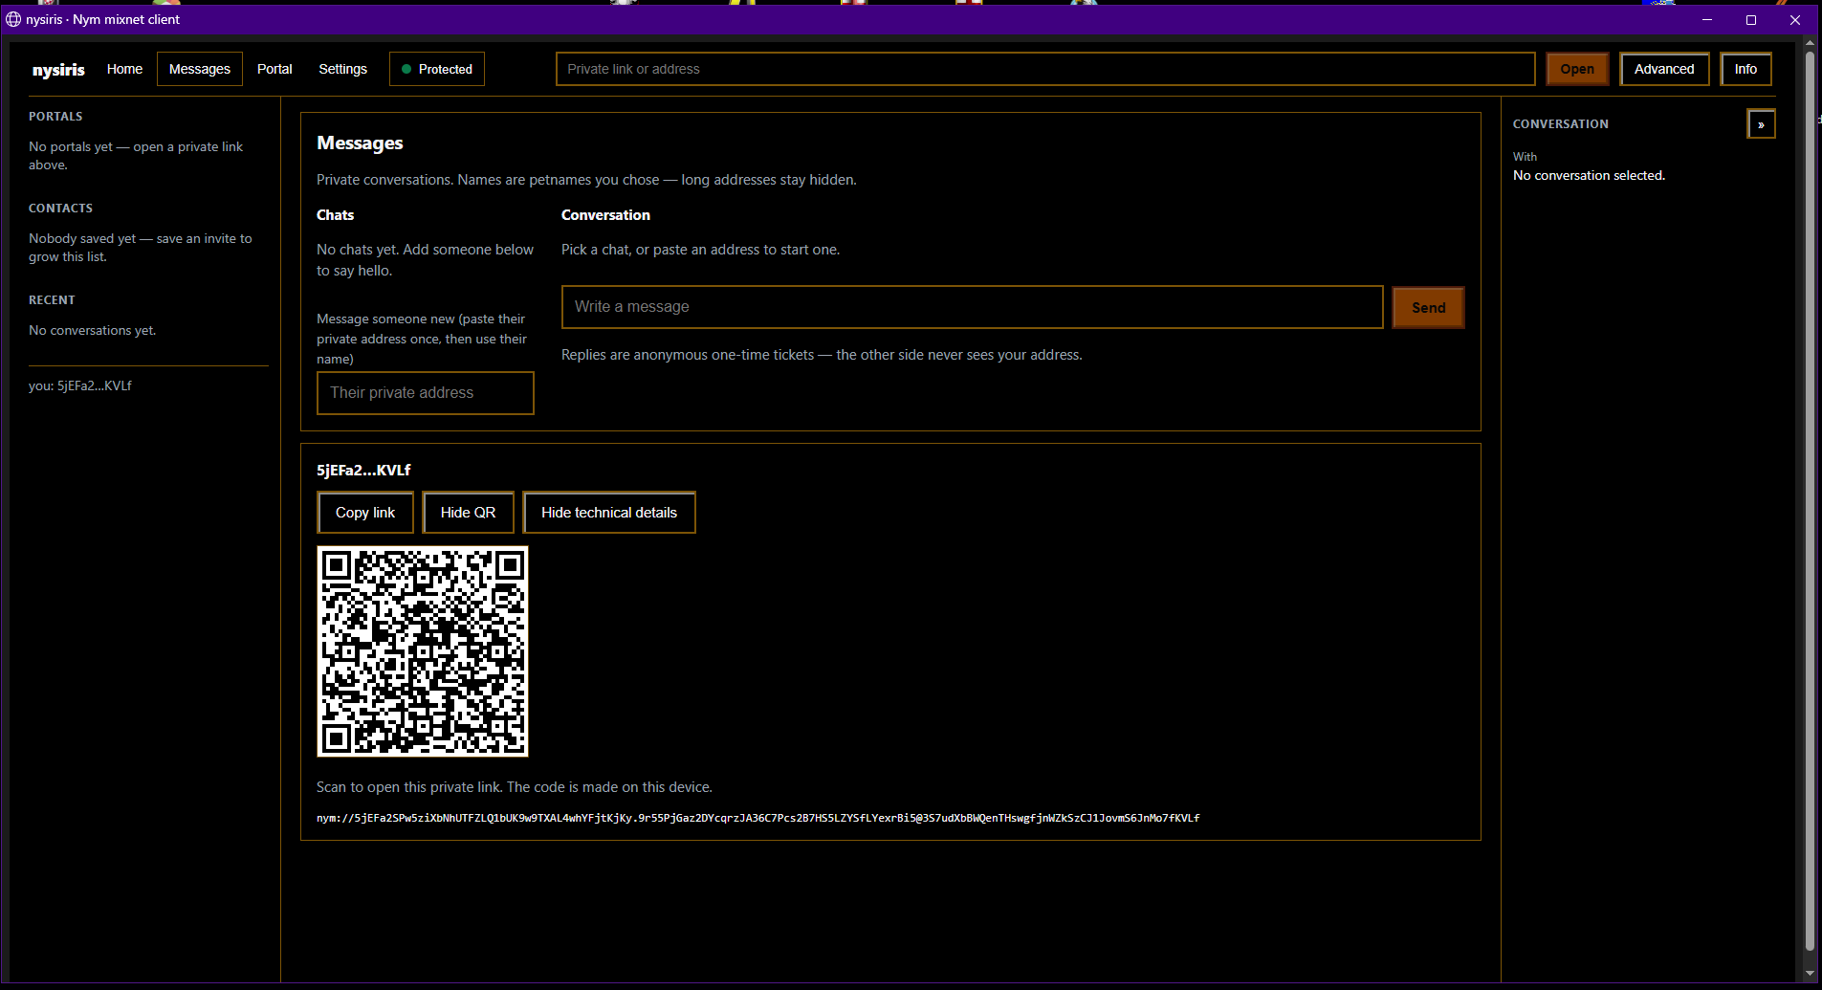The image size is (1822, 990).
Task: Click the QR code image
Action: click(x=423, y=651)
